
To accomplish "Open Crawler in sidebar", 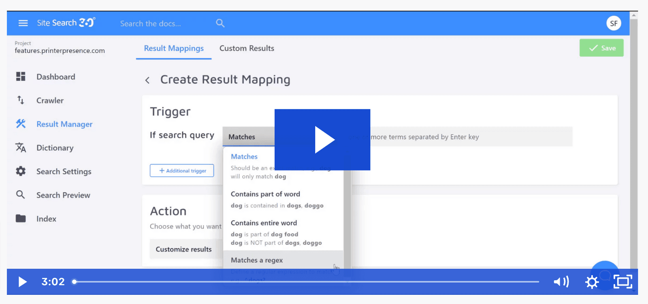I will (50, 100).
